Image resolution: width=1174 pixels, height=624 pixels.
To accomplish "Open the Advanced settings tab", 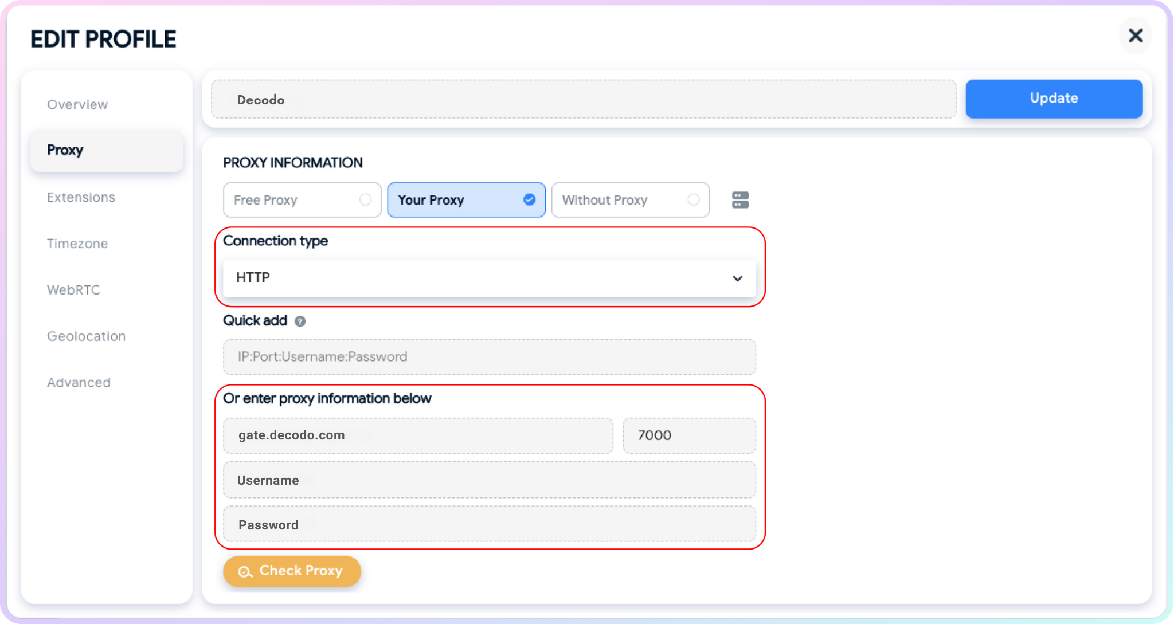I will [79, 383].
